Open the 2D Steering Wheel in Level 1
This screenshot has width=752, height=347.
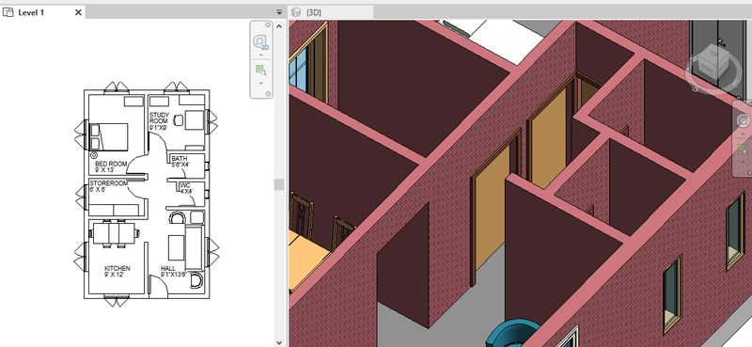pos(261,42)
